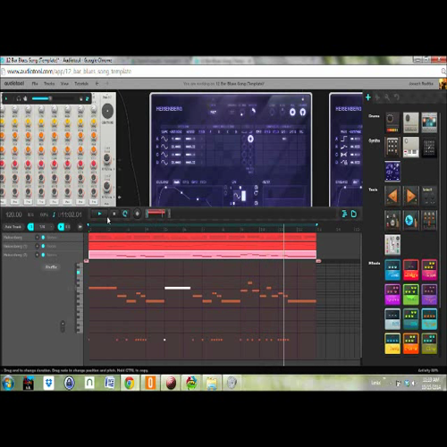Click the skip-to-end button in timeline toolbar
The width and height of the screenshot is (447, 447).
[x=80, y=227]
